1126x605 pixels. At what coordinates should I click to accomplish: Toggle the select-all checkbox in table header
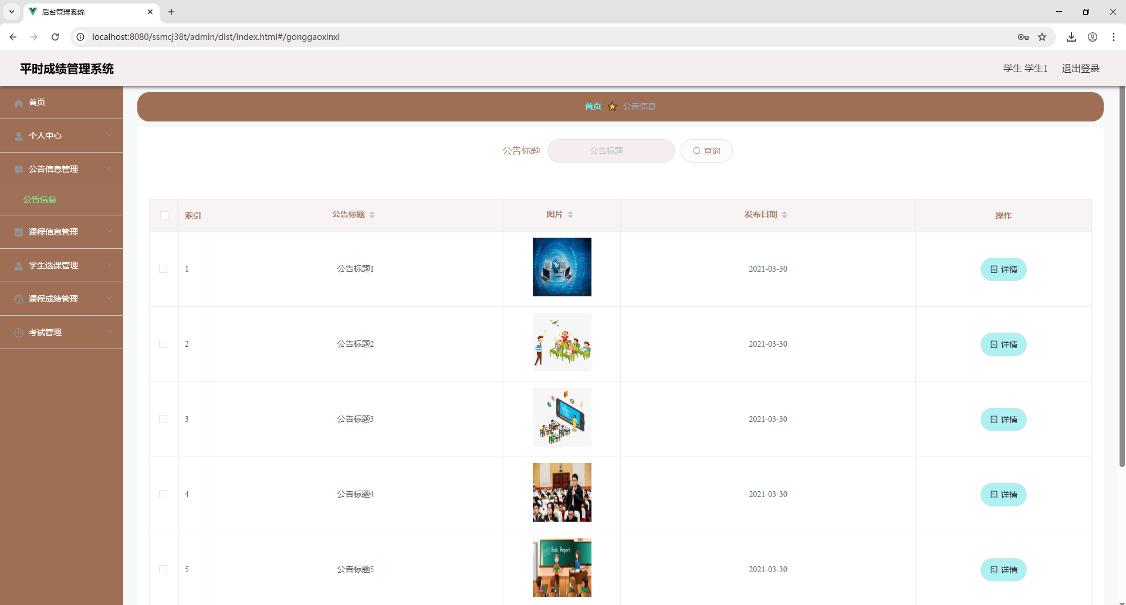pyautogui.click(x=164, y=215)
